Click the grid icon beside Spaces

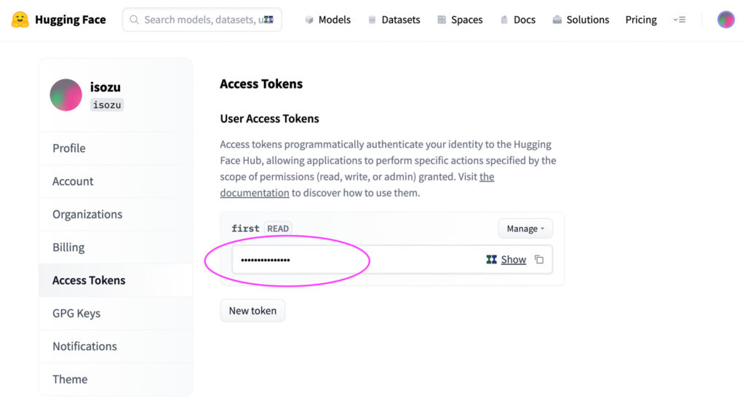point(442,20)
